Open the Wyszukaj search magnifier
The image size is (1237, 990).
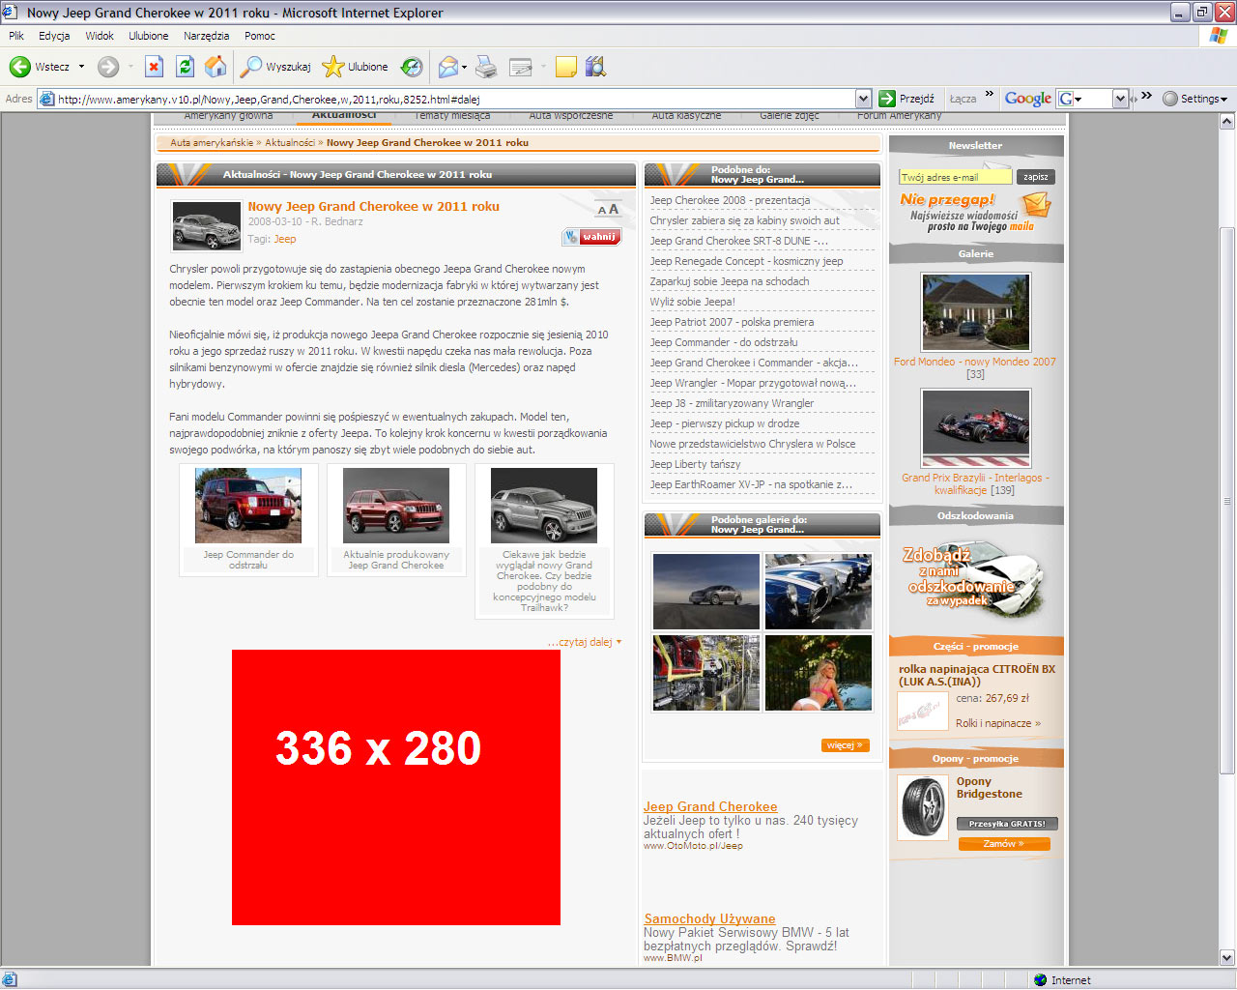[x=250, y=67]
